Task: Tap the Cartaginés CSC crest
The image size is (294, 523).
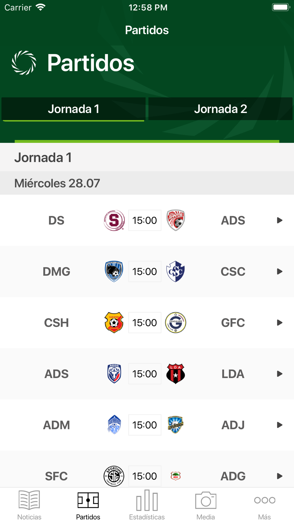Action: coord(176,272)
